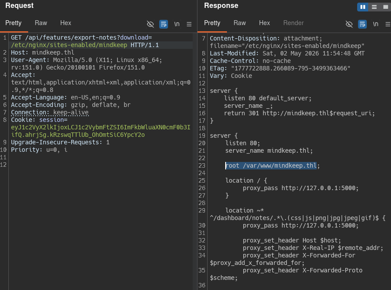Screen dimensions: 391x290
Task: Click the Accept-Encoding header line
Action: click(70, 105)
